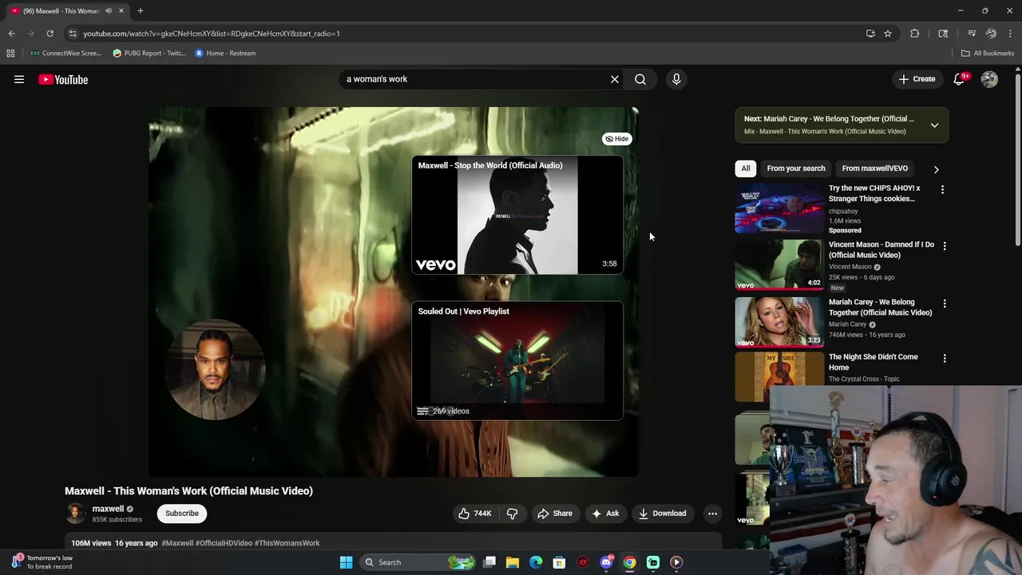Screen dimensions: 1022x575
Task: Click the round Maxwell channel end-screen portrait
Action: pos(215,370)
